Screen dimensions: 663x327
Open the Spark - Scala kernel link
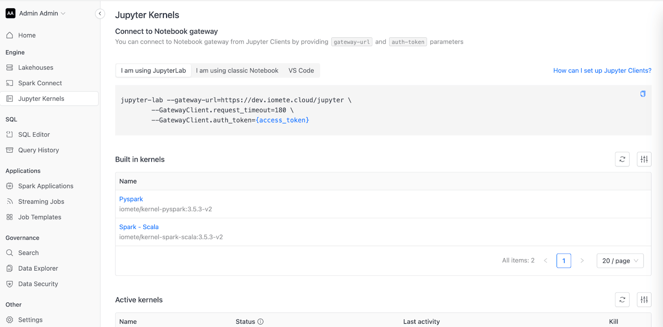(139, 227)
